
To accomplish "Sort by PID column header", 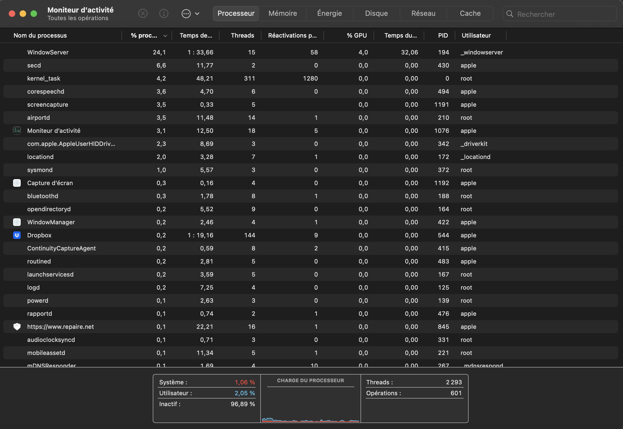I will [443, 35].
